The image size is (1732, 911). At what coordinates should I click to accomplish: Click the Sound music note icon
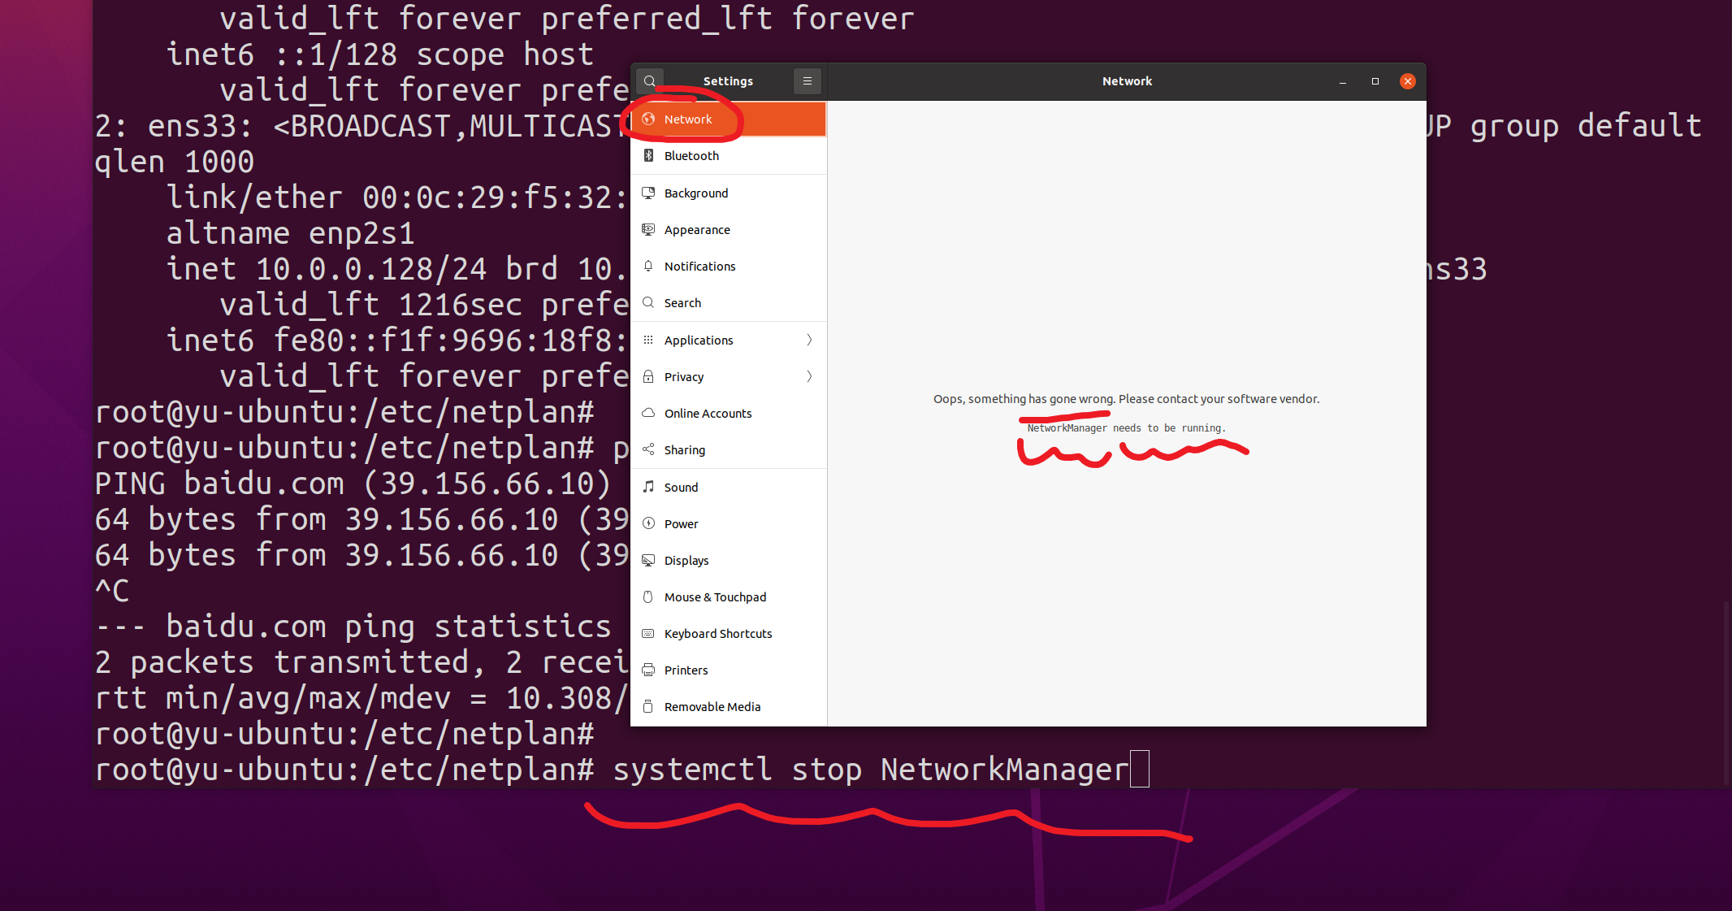pos(648,488)
